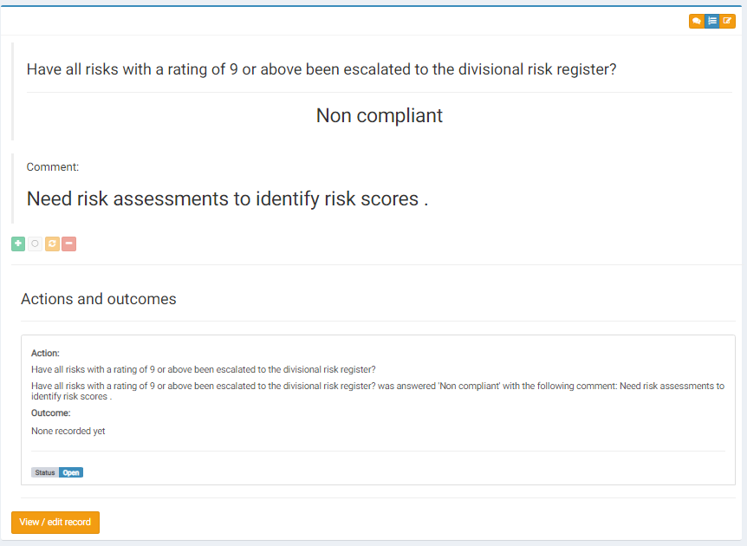This screenshot has height=546, width=747.
Task: Select the risk register question heading
Action: point(322,69)
